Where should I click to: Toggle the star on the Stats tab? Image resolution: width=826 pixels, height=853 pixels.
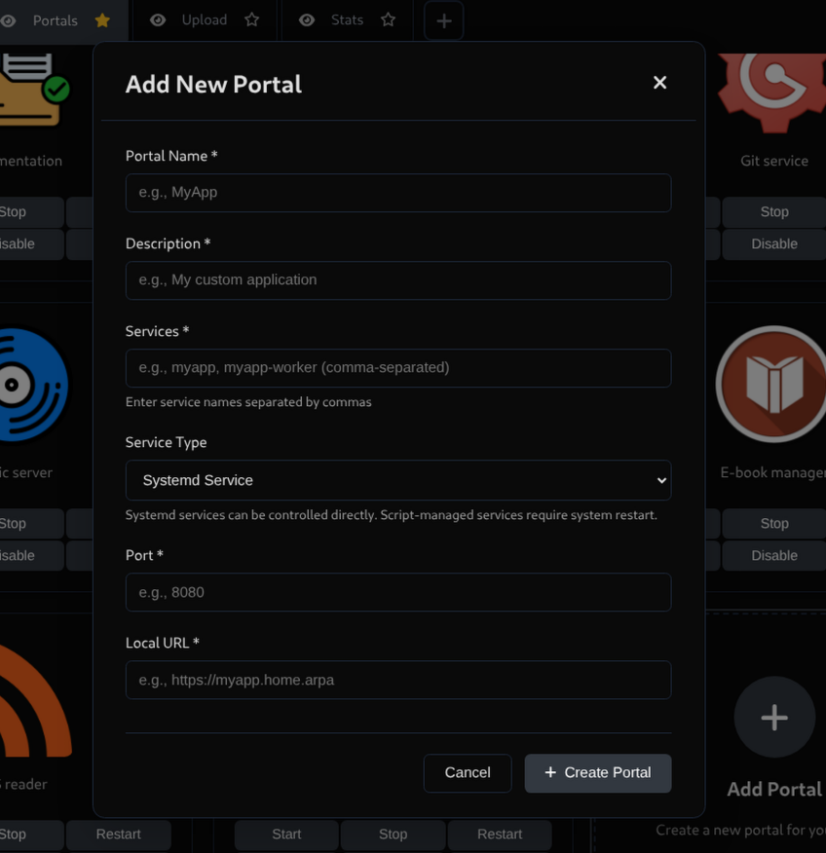tap(388, 20)
